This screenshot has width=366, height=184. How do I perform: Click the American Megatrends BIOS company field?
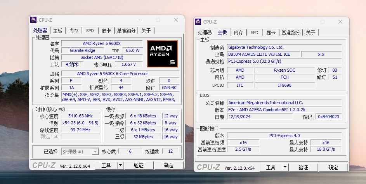click(x=284, y=103)
